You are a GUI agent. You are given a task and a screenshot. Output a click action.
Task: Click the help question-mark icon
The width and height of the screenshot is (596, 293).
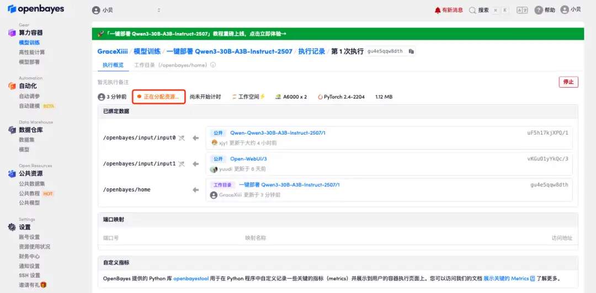(538, 10)
